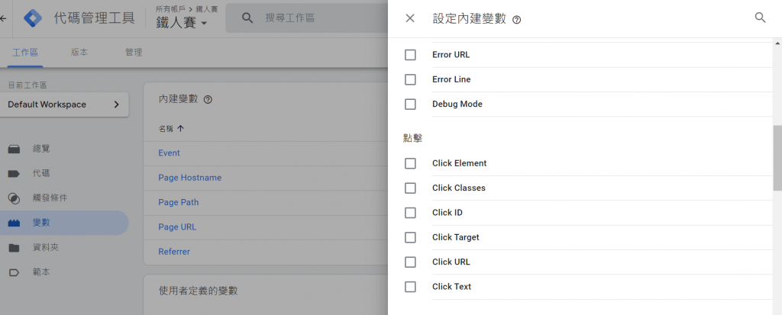The height and width of the screenshot is (315, 782).
Task: Click the search icon in the panel header
Action: pos(760,18)
